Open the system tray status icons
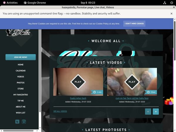This screenshot has width=176, height=132. 165,3
